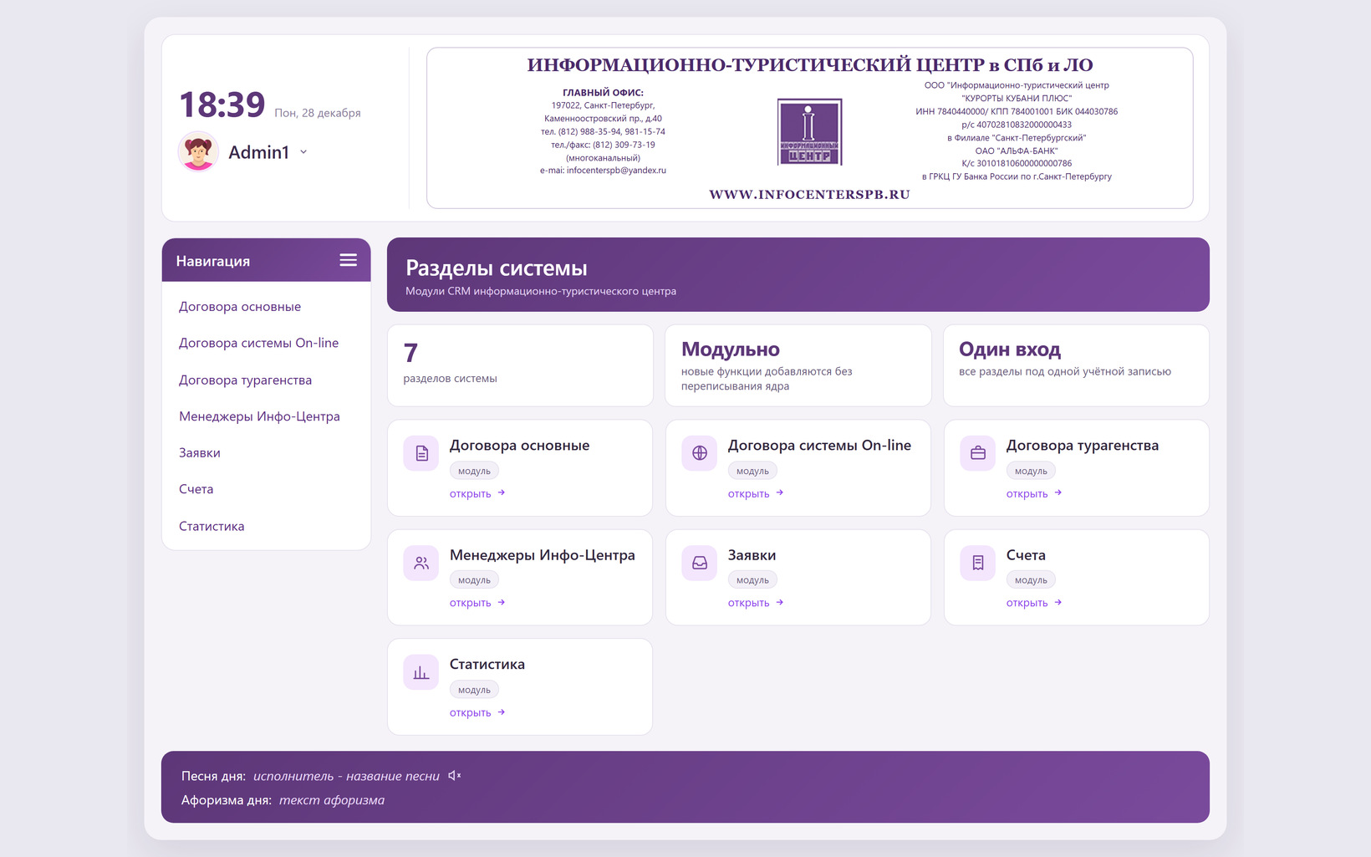Click the document icon on Договора основные card
Viewport: 1371px width, 857px height.
point(421,453)
